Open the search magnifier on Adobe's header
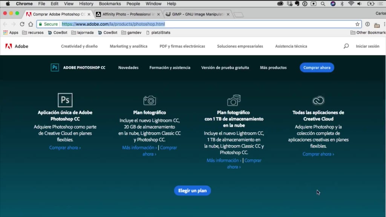Viewport: 386px width, 217px height. coord(346,46)
